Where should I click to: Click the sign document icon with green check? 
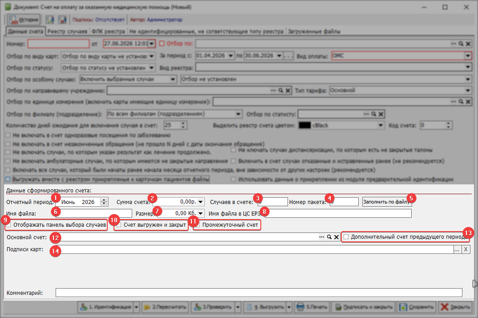[x=50, y=20]
